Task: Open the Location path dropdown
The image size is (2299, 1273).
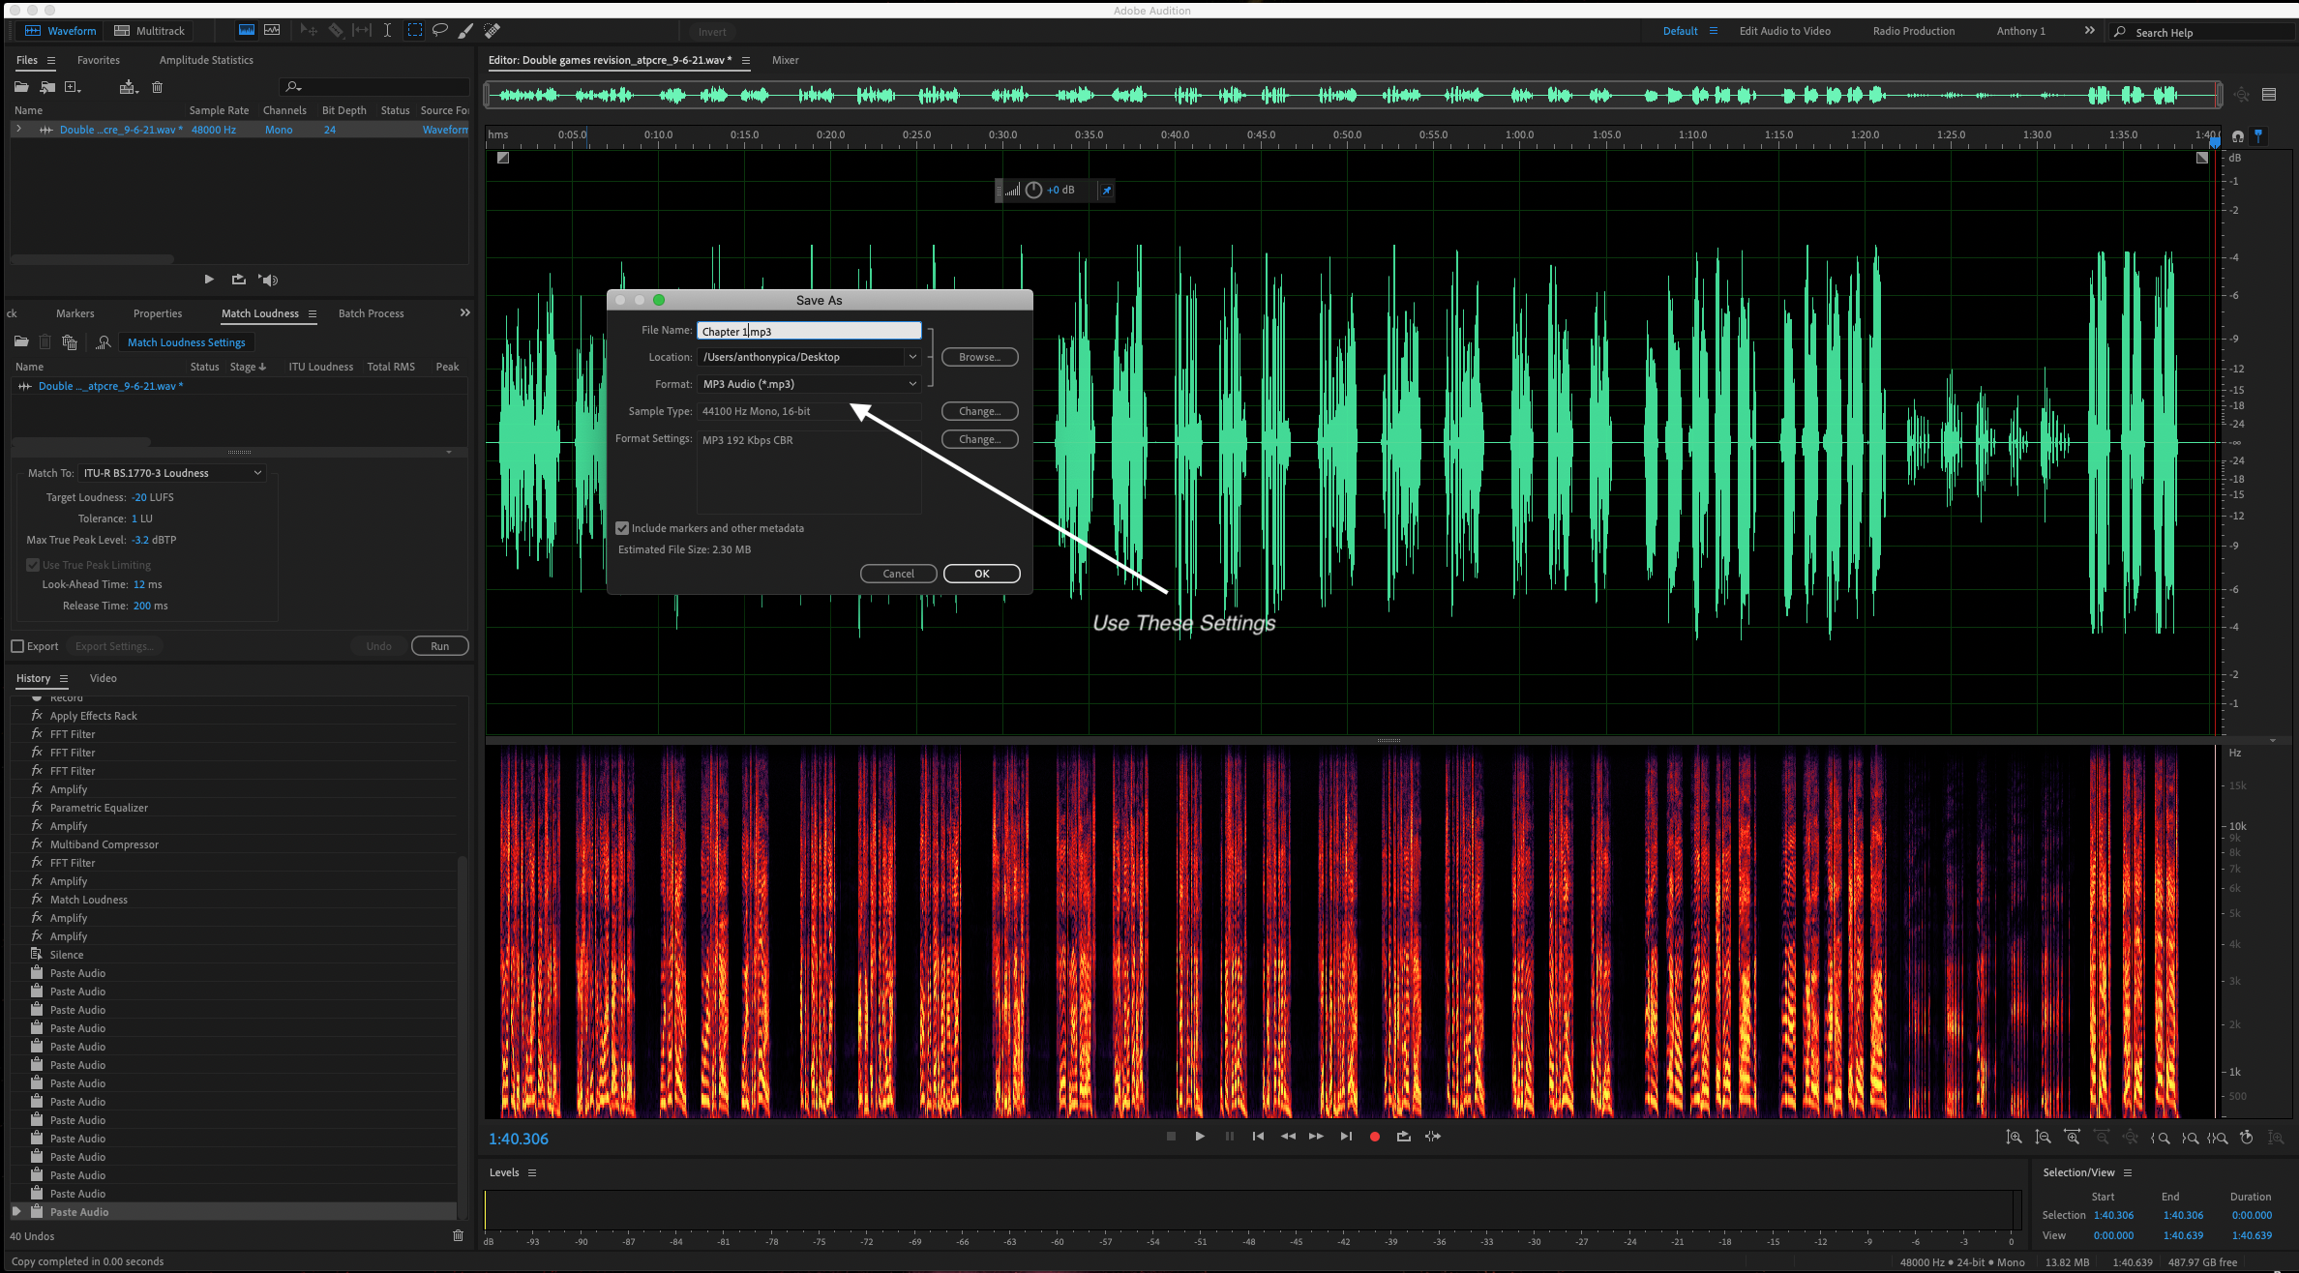Action: pos(911,357)
